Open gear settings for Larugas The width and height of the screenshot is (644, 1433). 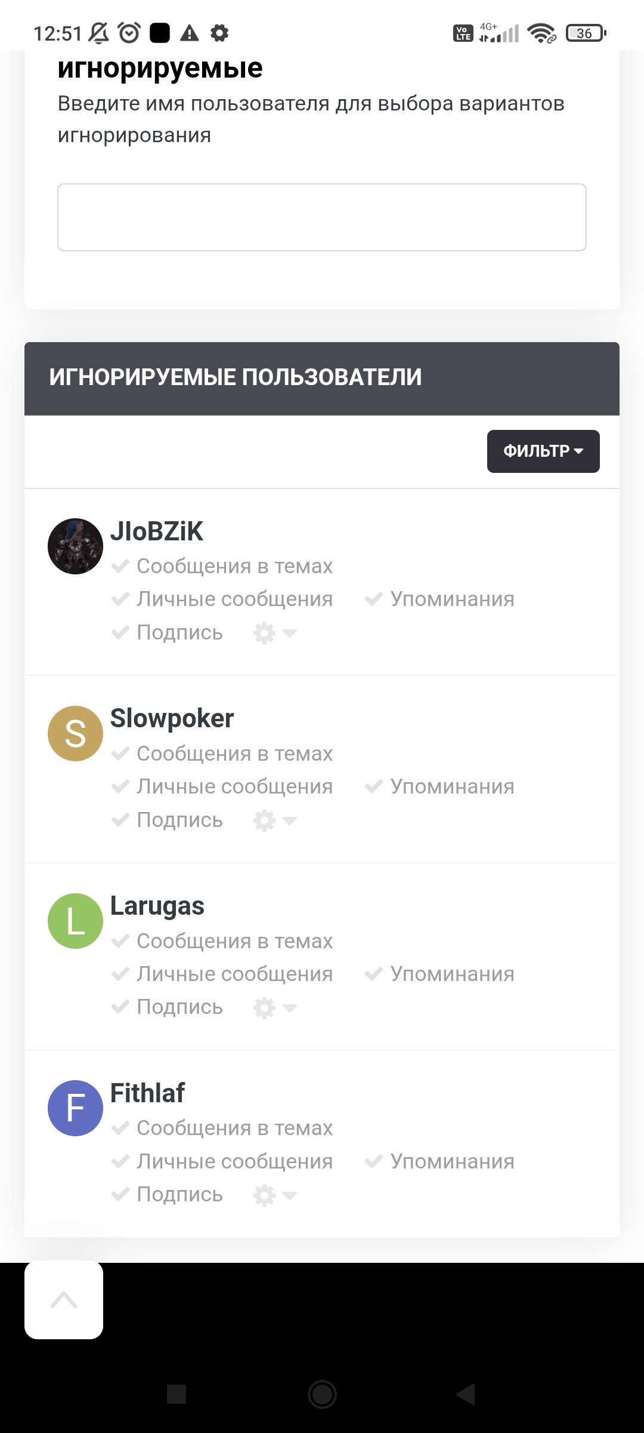(x=274, y=1008)
